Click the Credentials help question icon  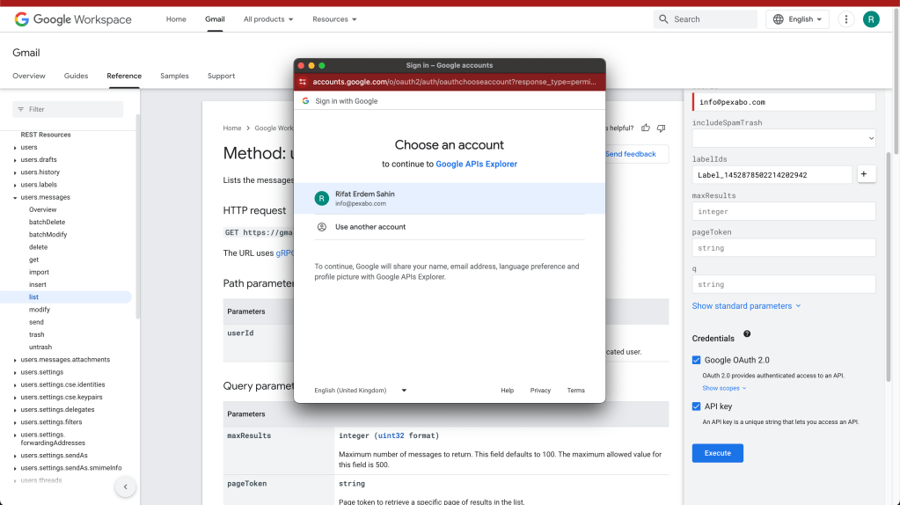[x=747, y=334]
